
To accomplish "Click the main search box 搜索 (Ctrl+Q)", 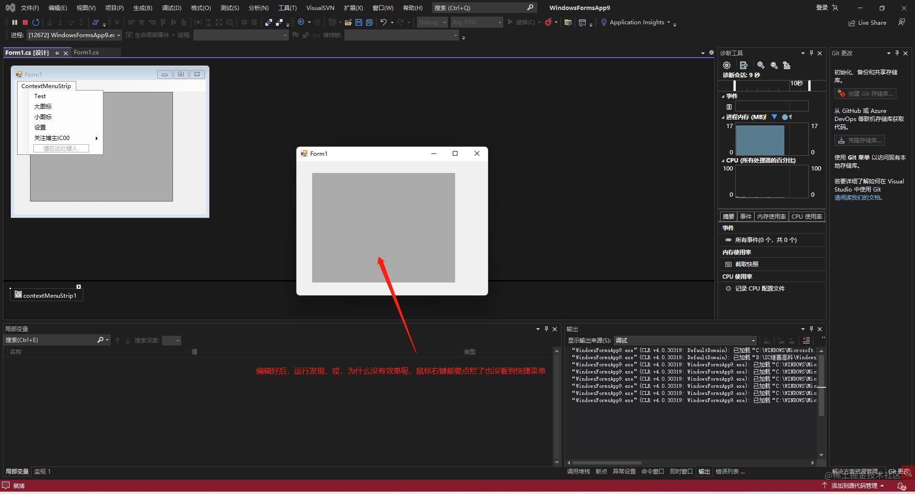I will pos(484,8).
